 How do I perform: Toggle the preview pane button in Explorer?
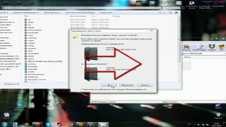(170, 13)
